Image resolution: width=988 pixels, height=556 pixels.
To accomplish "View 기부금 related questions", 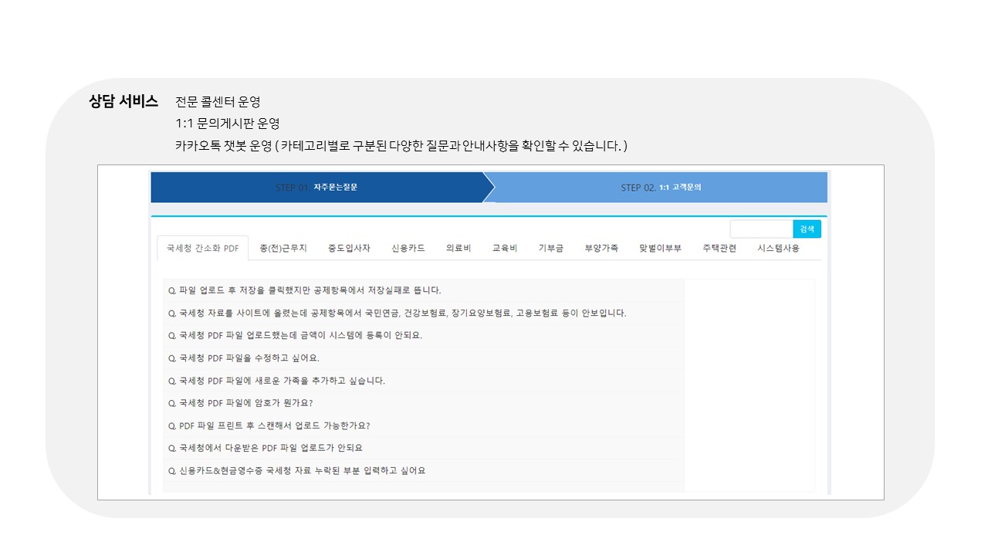I will point(551,247).
